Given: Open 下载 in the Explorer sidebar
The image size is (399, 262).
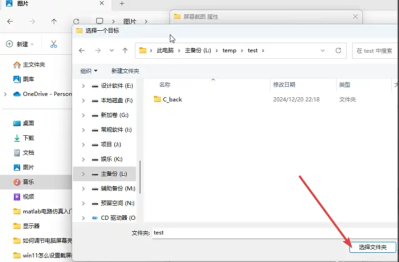Looking at the screenshot, I should (28, 138).
